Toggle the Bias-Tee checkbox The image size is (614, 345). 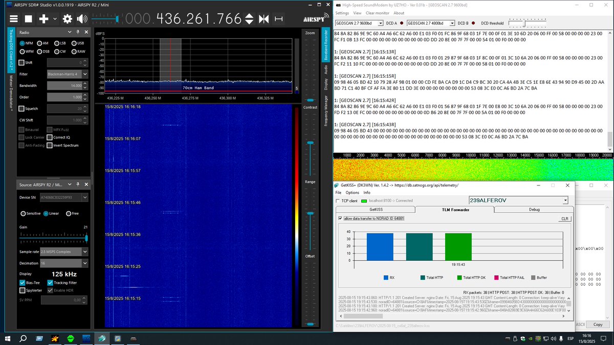coord(22,283)
